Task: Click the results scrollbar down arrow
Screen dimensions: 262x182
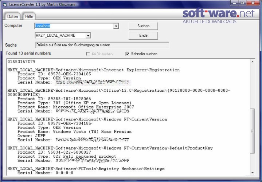Action: 252,173
